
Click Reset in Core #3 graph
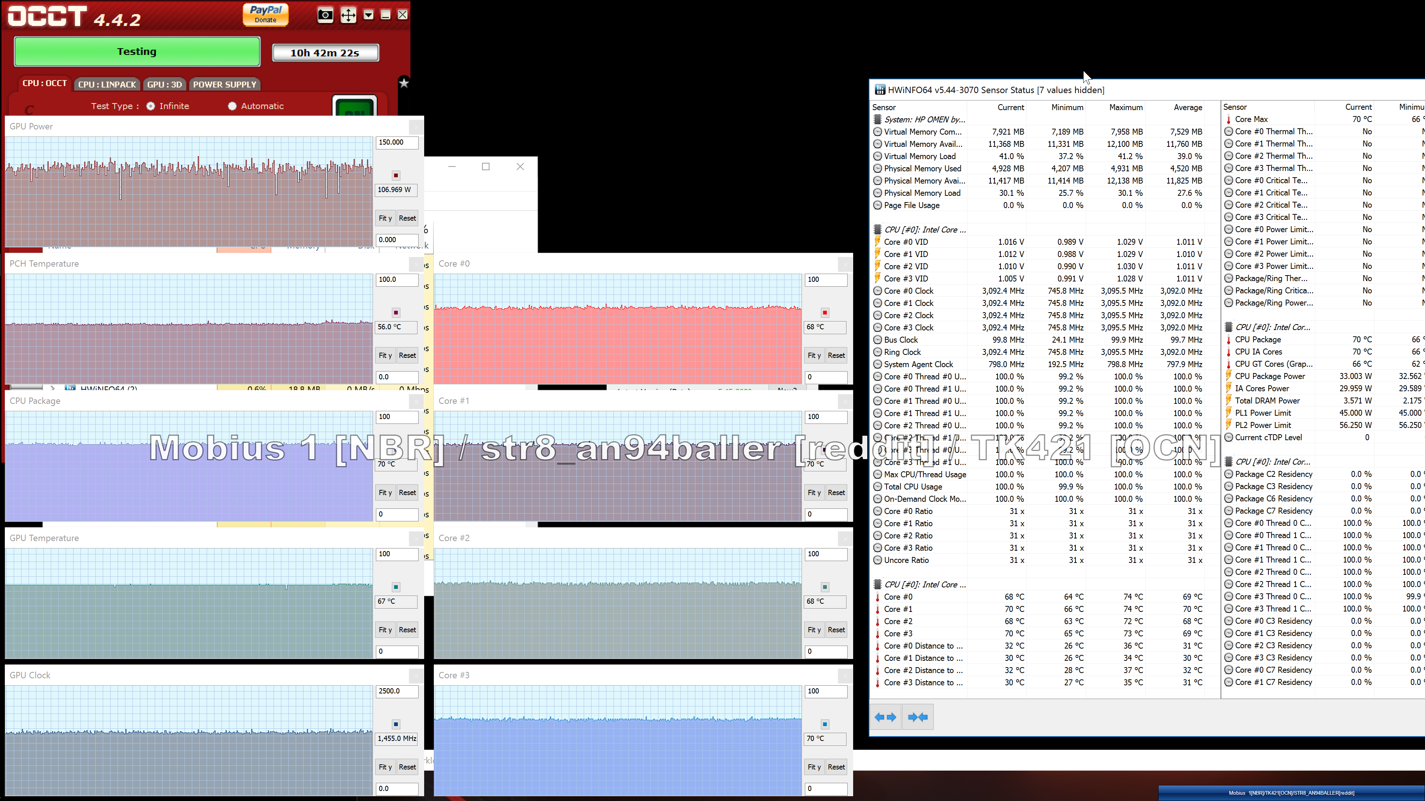coord(836,767)
